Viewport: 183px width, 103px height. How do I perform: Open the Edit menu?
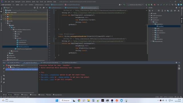9,2
